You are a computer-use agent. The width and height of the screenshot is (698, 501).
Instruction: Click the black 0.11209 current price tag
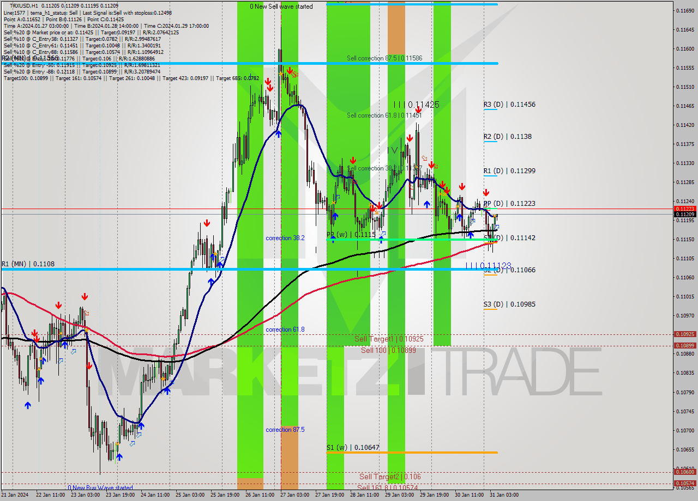click(685, 215)
